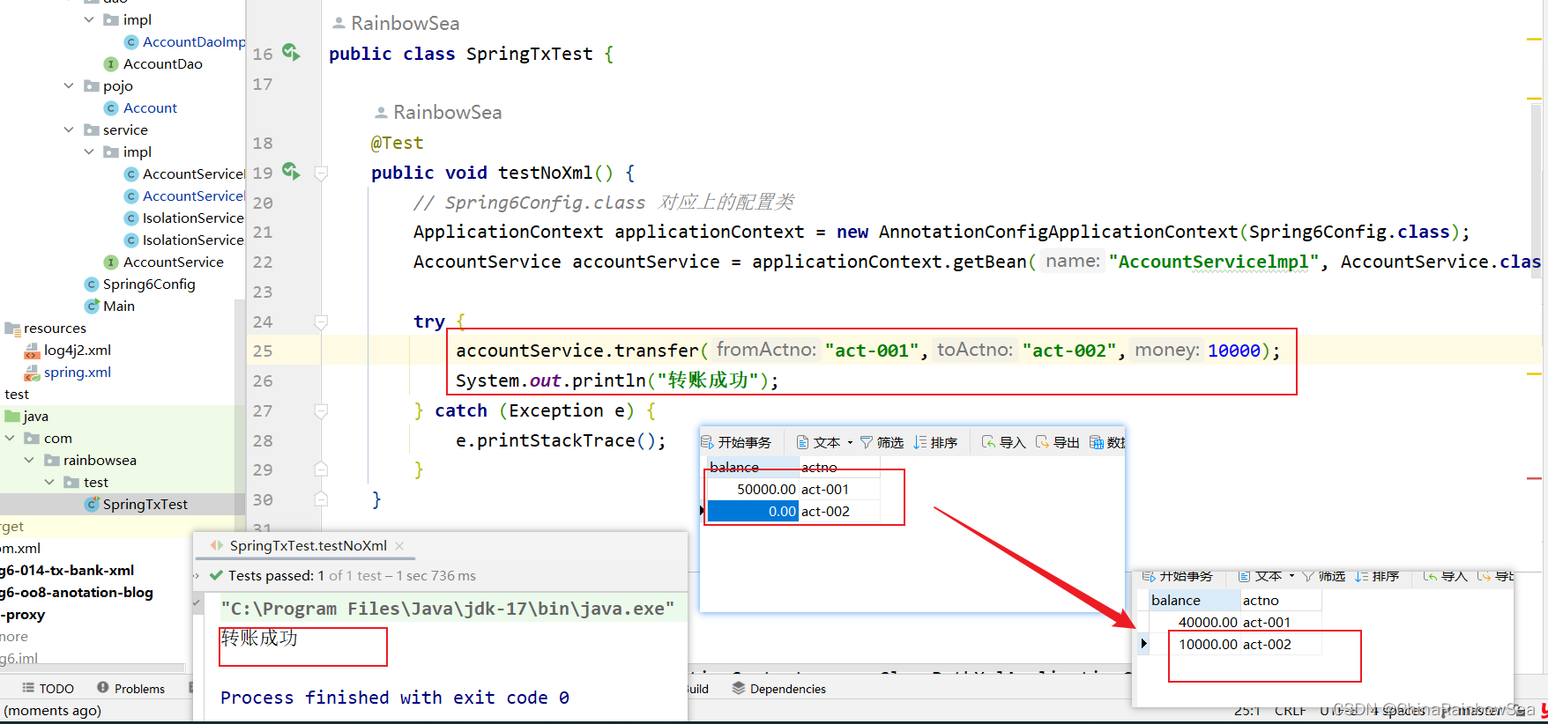Run SpringTxTest class from the line 16 gutter icon
The image size is (1548, 724).
point(291,53)
